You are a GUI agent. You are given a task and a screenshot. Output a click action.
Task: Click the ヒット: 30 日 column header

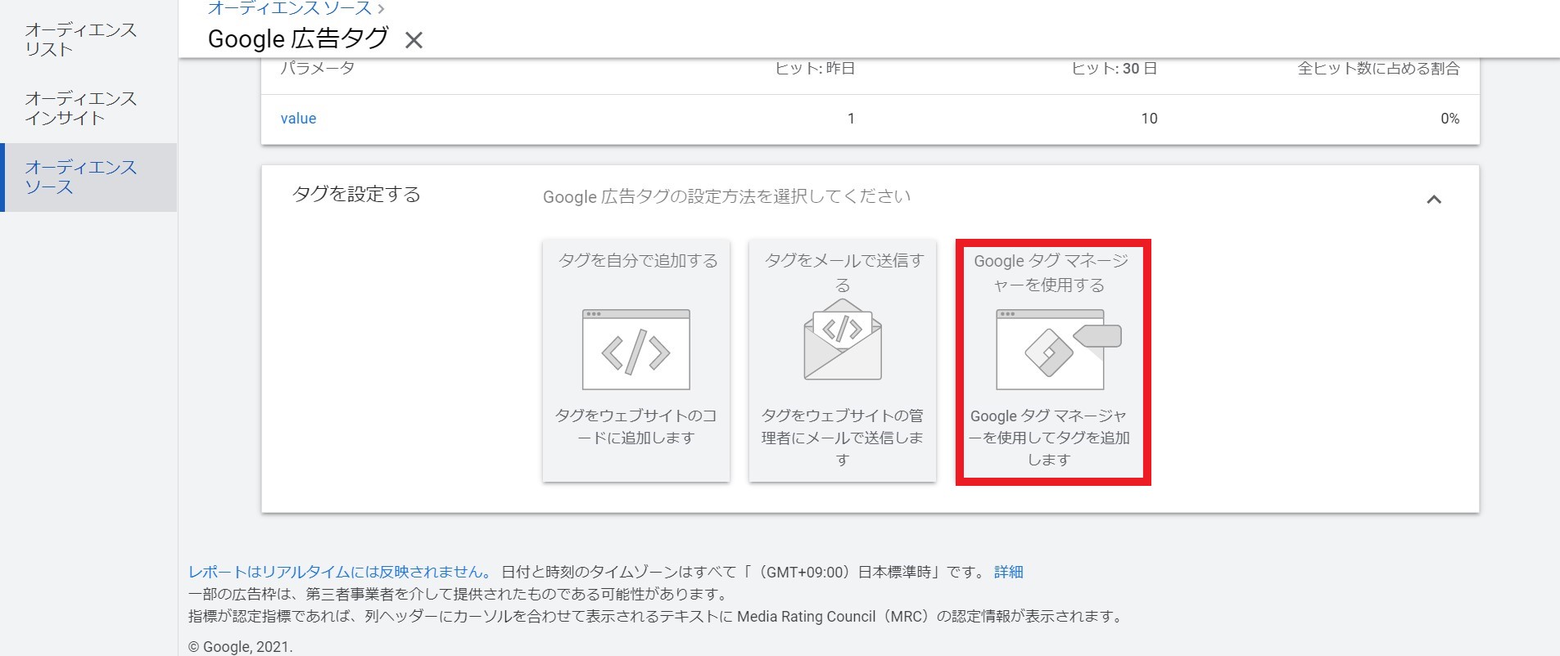1115,69
